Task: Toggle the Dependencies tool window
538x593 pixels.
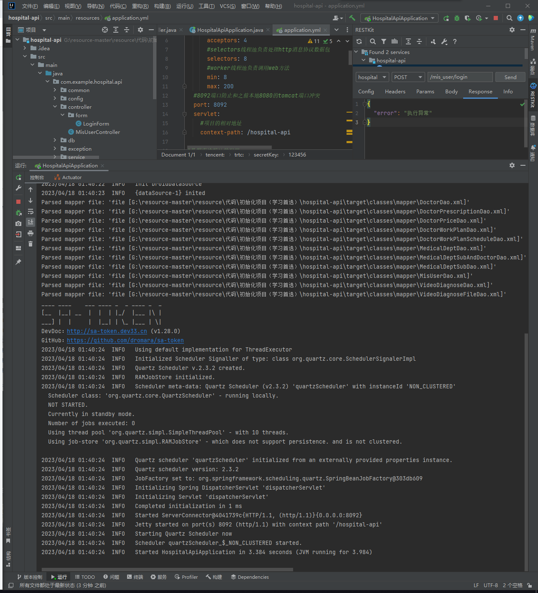Action: [250, 577]
